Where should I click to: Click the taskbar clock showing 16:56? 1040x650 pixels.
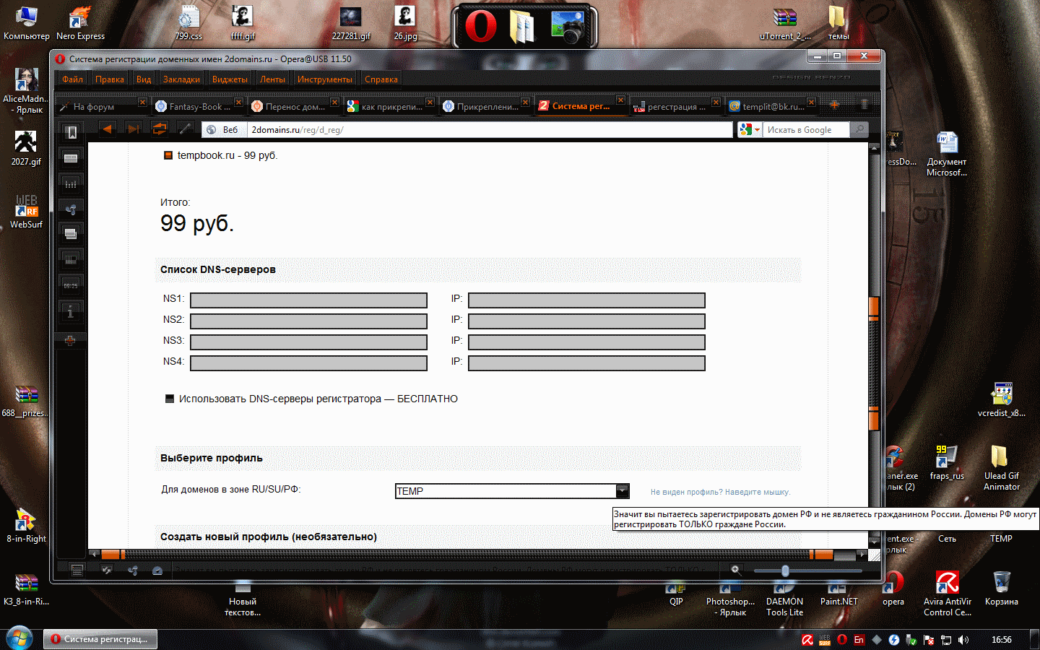pos(1002,640)
